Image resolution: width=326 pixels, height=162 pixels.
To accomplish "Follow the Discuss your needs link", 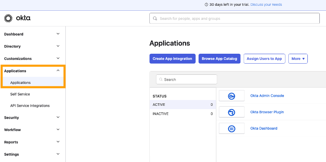I will coord(266,5).
